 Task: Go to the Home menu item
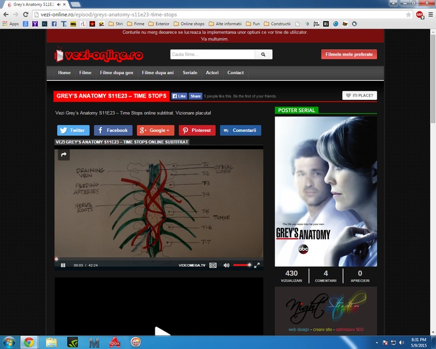[64, 73]
